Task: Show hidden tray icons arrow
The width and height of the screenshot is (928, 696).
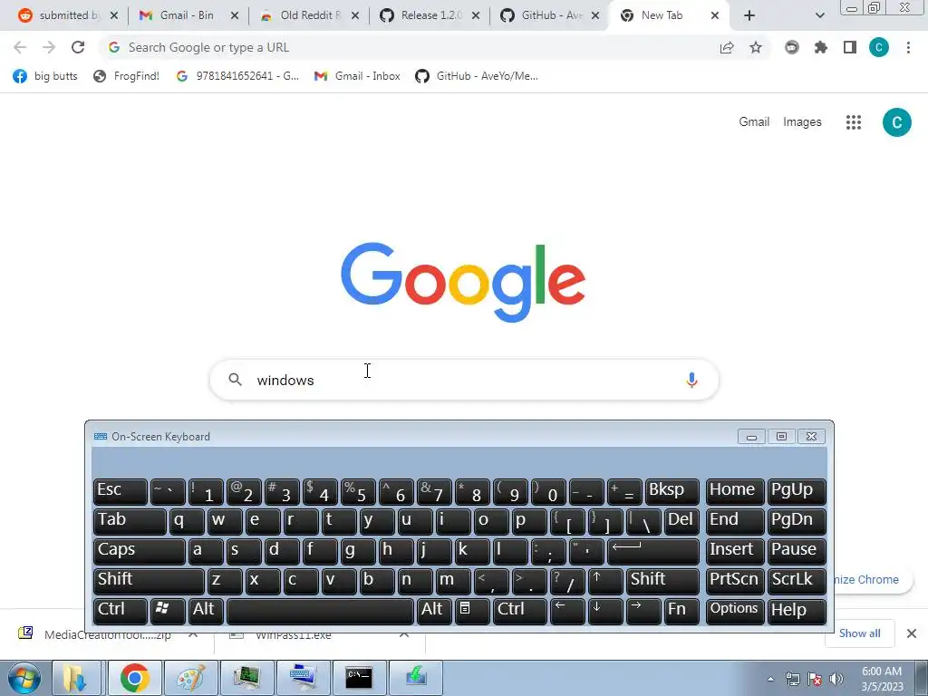Action: point(770,679)
